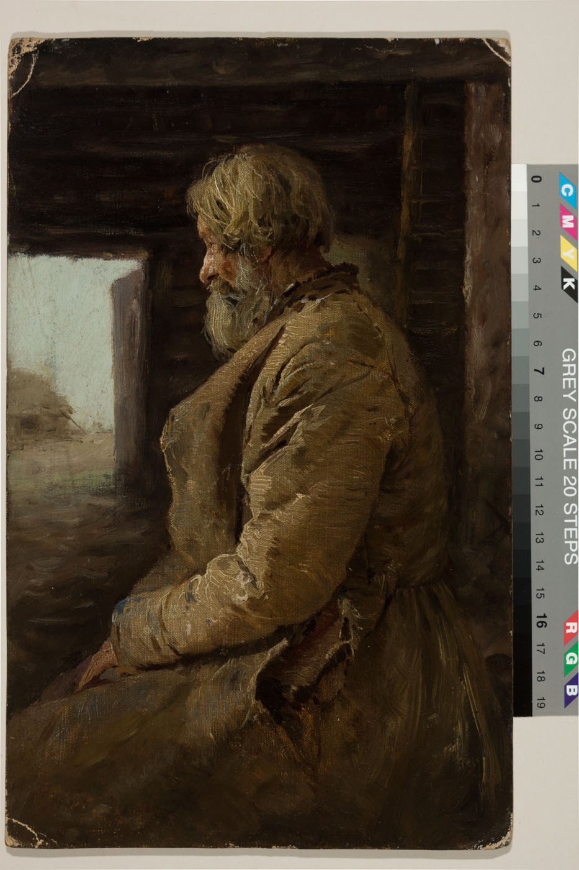Click the man's hand resting on knee
The width and height of the screenshot is (579, 870).
point(99,664)
